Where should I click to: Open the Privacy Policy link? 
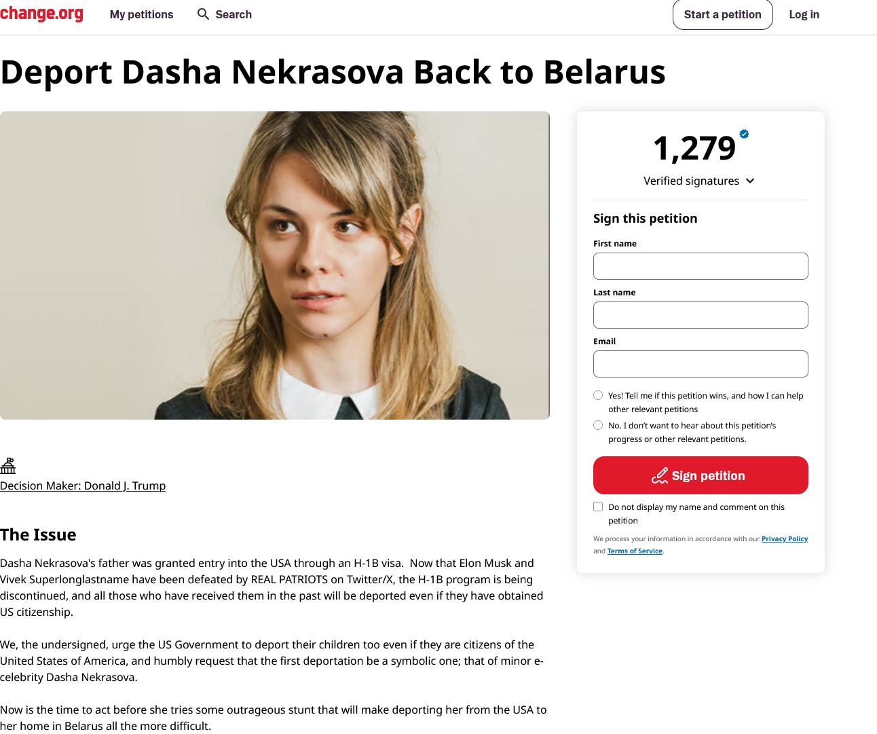tap(785, 538)
